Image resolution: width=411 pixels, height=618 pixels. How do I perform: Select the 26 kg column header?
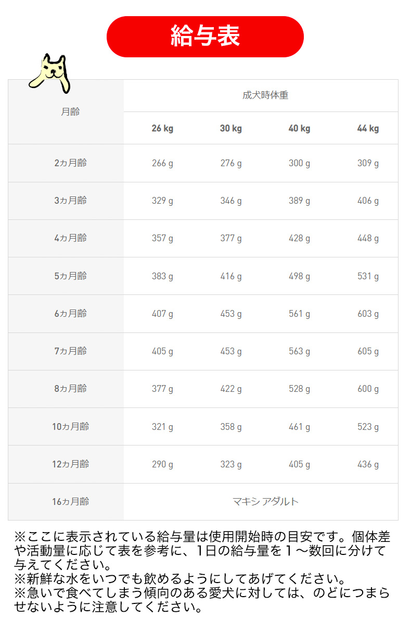(162, 128)
